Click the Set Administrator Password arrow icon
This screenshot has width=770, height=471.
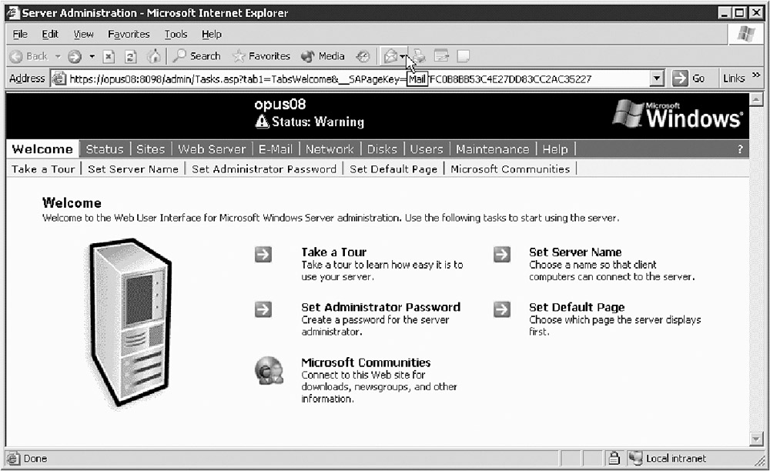[x=263, y=309]
